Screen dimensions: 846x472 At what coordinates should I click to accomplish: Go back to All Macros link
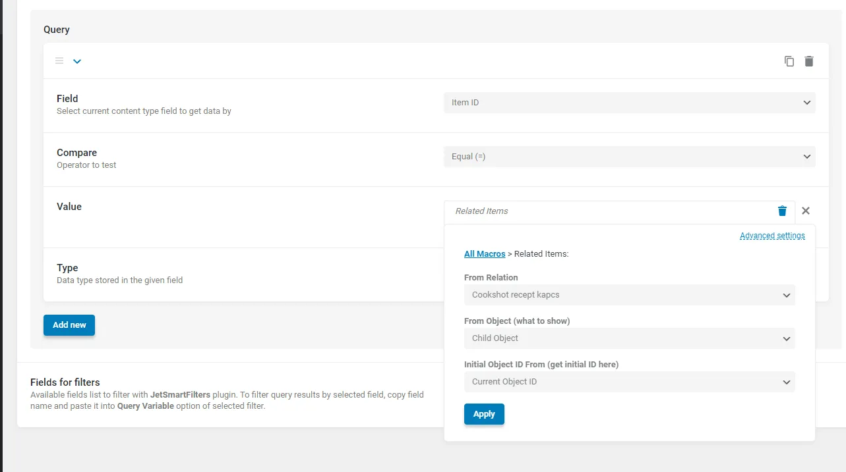485,253
